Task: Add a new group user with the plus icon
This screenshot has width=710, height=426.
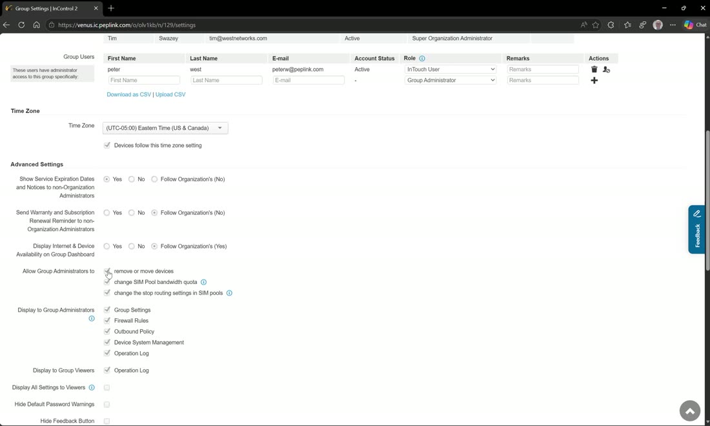Action: [x=594, y=81]
